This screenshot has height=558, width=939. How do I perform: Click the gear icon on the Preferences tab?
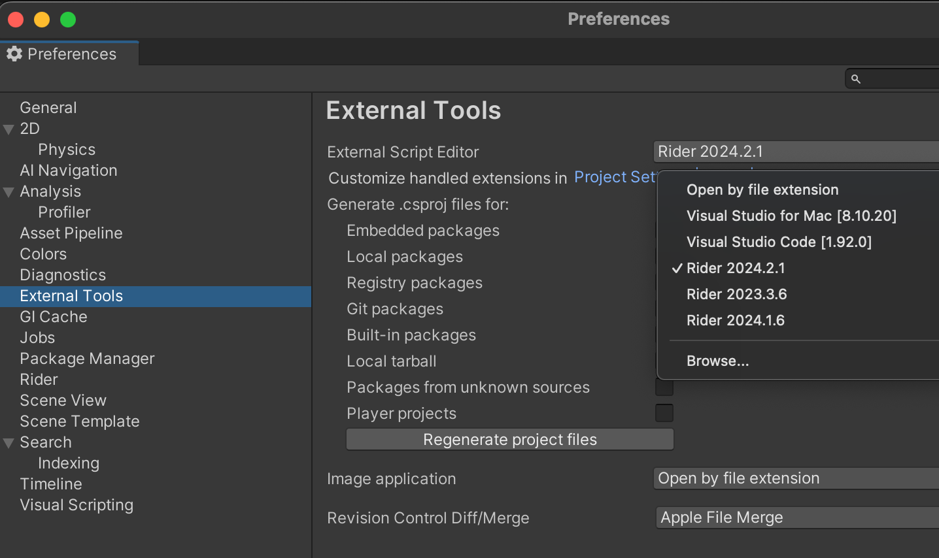coord(13,54)
